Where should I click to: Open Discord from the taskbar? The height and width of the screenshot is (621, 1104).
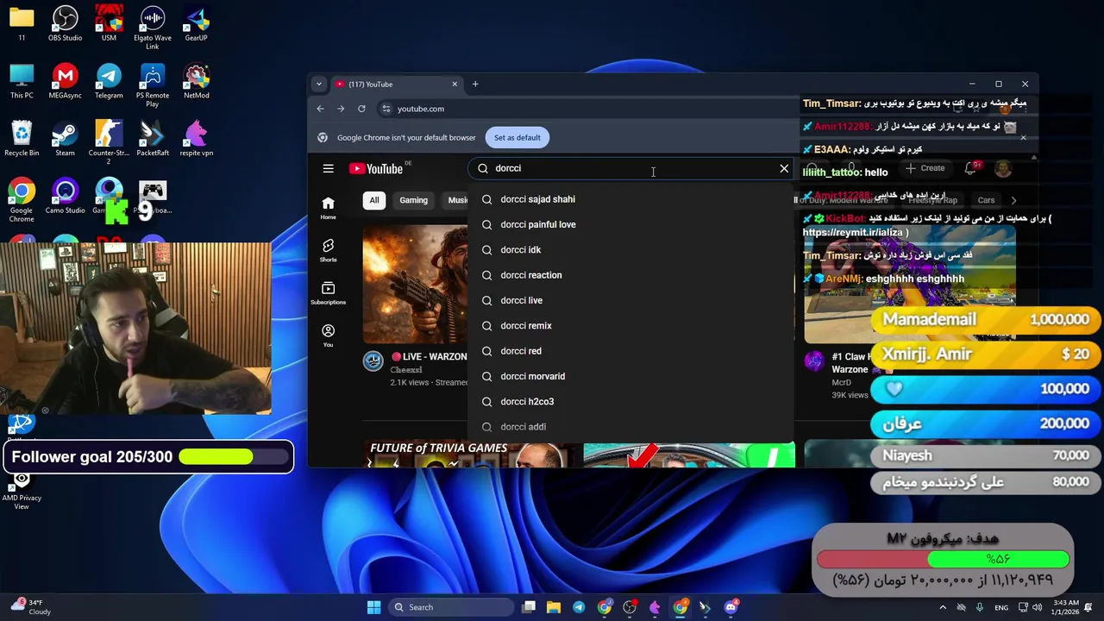[x=731, y=607]
